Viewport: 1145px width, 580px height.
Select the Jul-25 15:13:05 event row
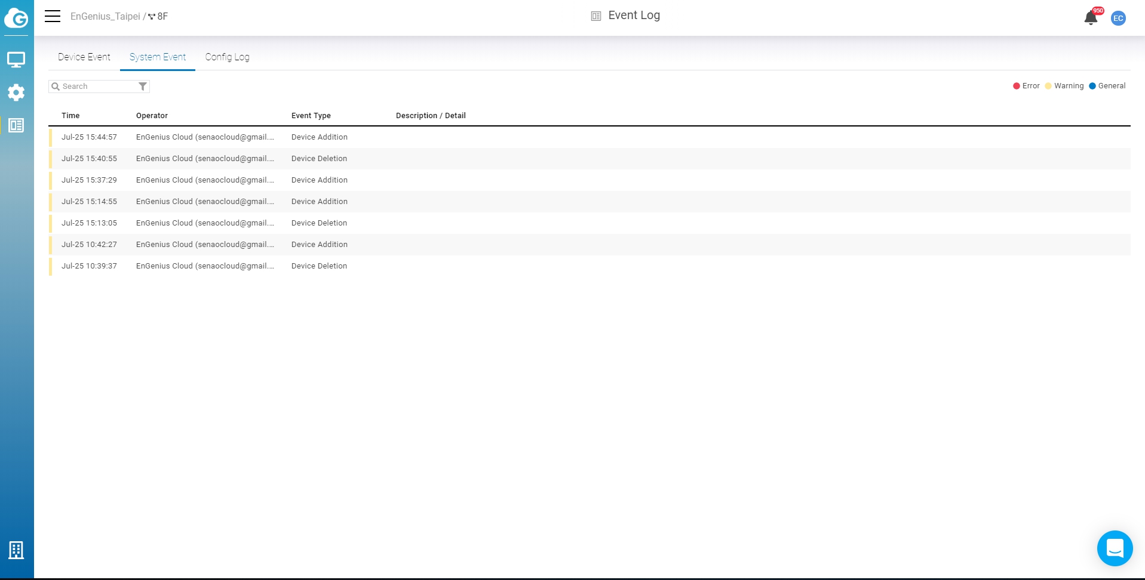(590, 223)
